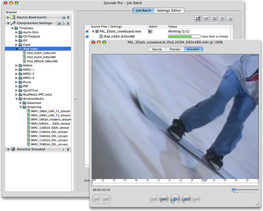Expand the Source Bookmarks section
263x211 pixels.
click(8, 17)
